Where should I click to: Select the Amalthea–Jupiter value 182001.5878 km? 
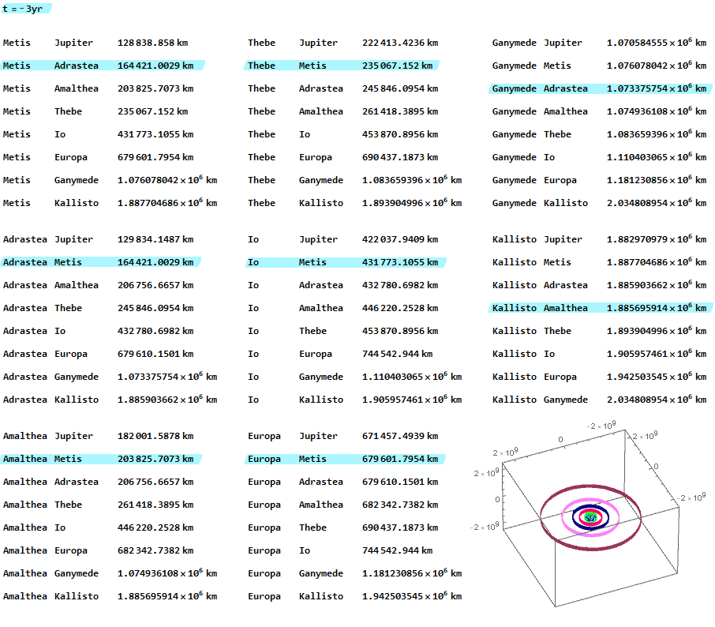click(x=155, y=436)
